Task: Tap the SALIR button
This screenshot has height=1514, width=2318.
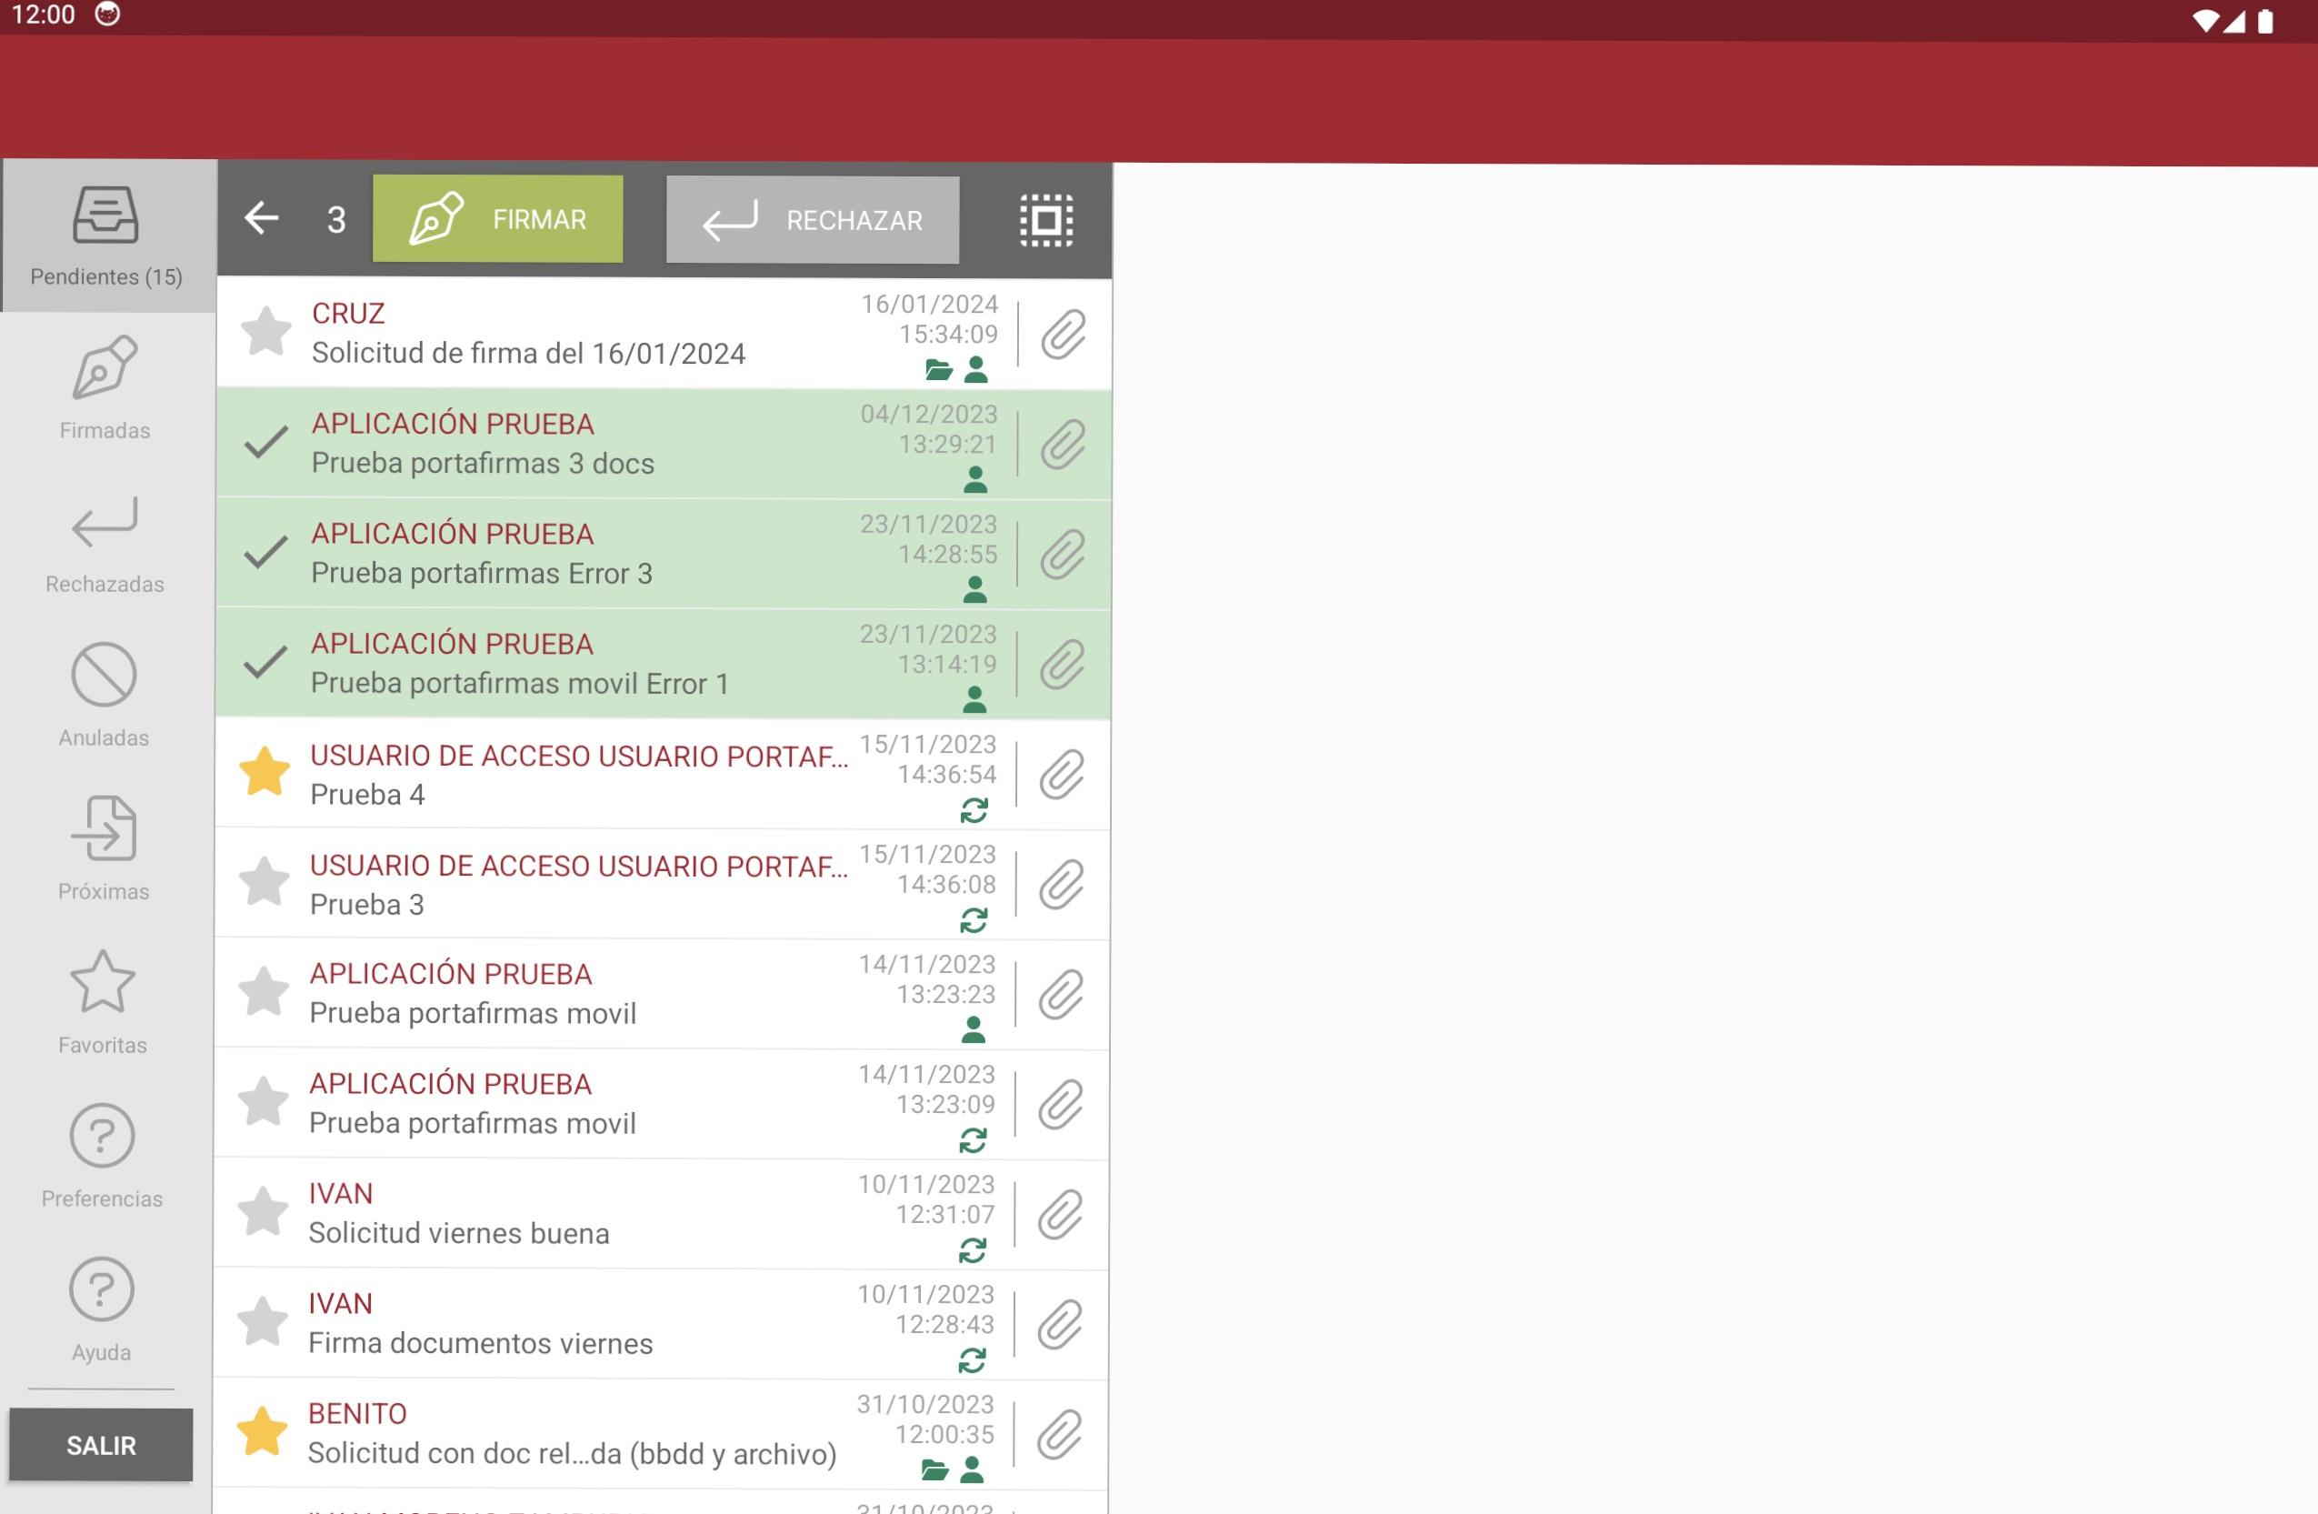Action: pyautogui.click(x=101, y=1445)
